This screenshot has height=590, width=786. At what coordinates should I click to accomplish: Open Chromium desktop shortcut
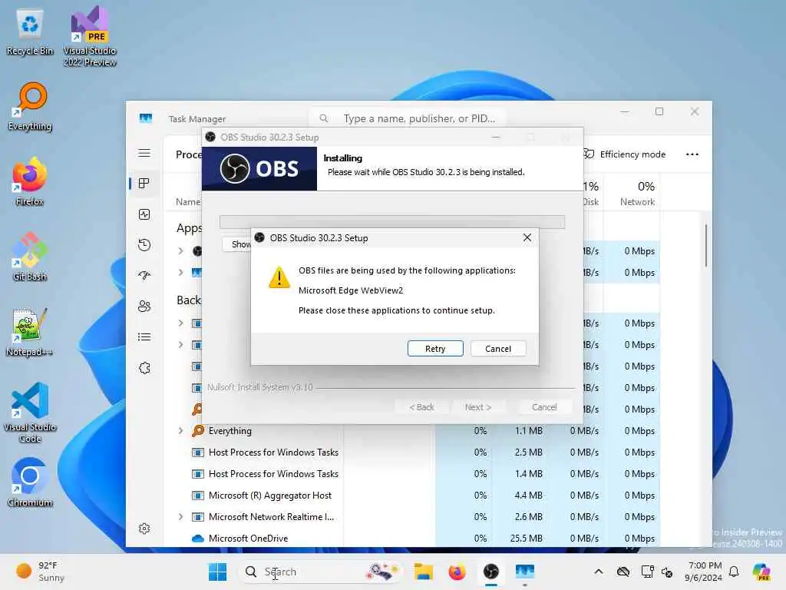coord(30,482)
